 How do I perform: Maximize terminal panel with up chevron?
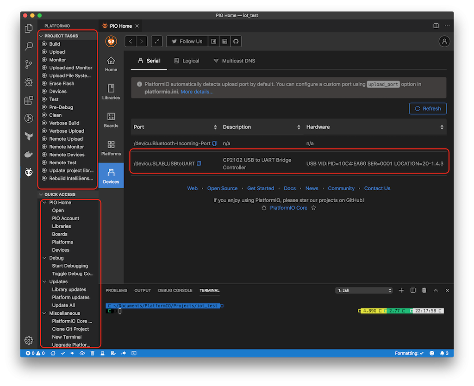[436, 291]
